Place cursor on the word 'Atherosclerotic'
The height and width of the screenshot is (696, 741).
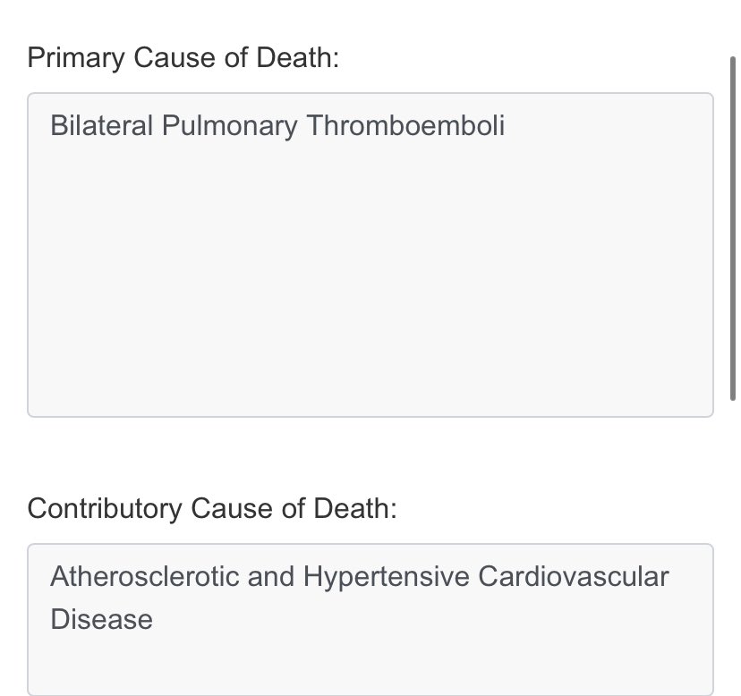tap(145, 576)
